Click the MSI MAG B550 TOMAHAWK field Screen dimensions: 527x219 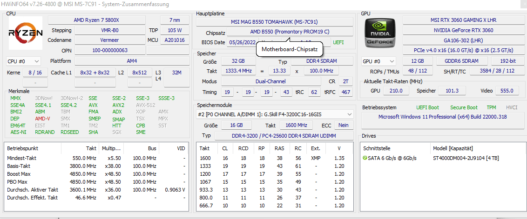[x=274, y=22]
